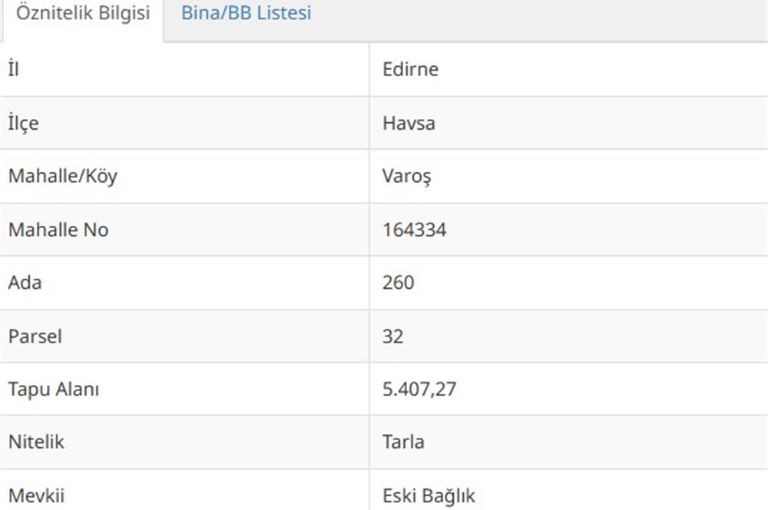Viewport: 768px width, 510px height.
Task: Switch to the Bina/BB Listesi tab
Action: (x=246, y=13)
